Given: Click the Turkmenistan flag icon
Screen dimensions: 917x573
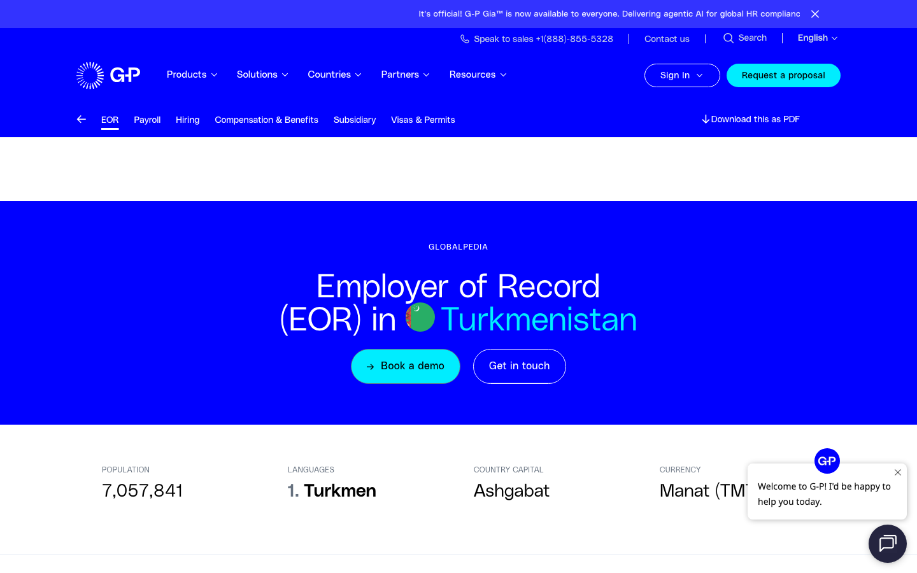Looking at the screenshot, I should [420, 317].
